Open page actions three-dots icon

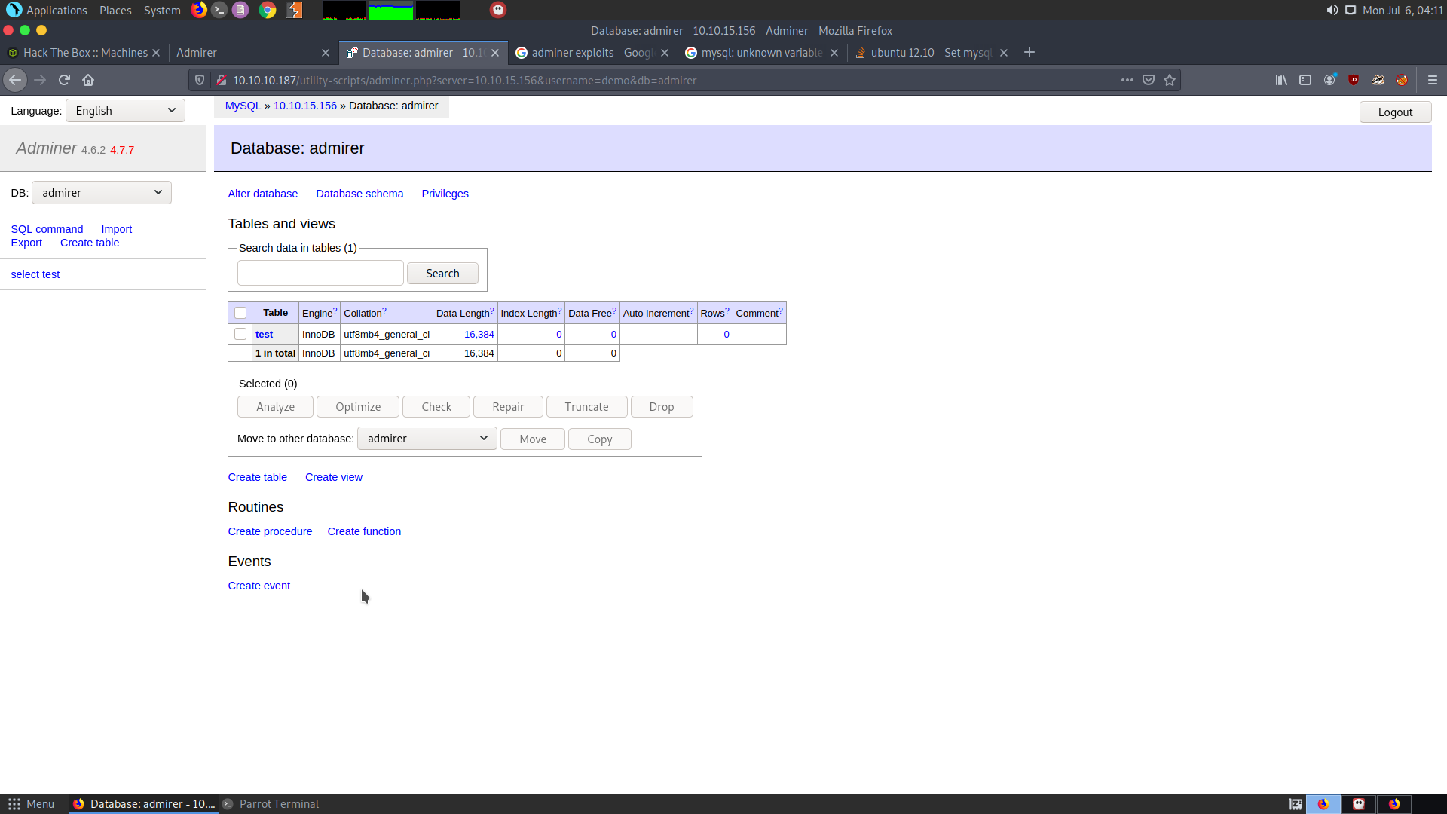[x=1127, y=80]
